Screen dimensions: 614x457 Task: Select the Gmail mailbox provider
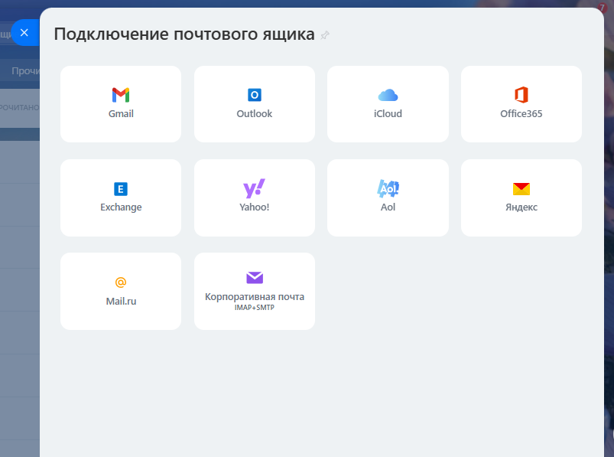121,104
